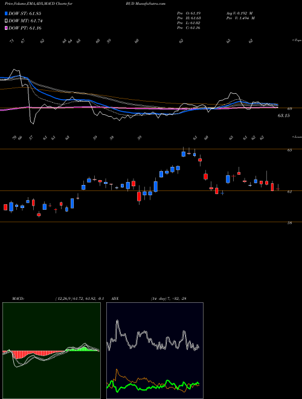Click the Pre C: 61.16 close value
The width and height of the screenshot is (302, 399).
(x=190, y=28)
